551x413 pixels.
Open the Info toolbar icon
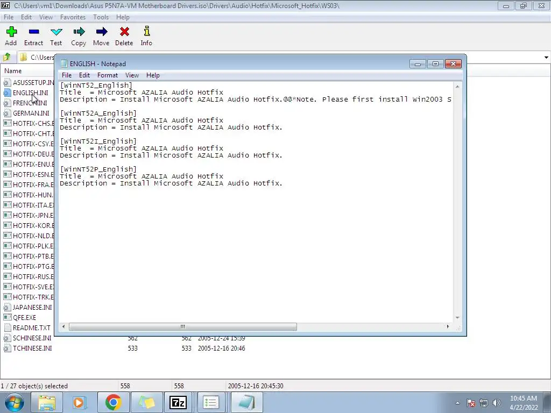pos(146,32)
